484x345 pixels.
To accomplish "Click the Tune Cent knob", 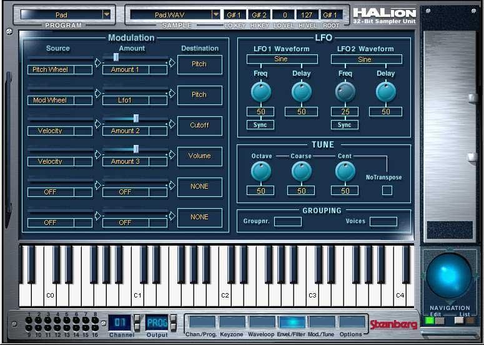I will click(x=345, y=171).
